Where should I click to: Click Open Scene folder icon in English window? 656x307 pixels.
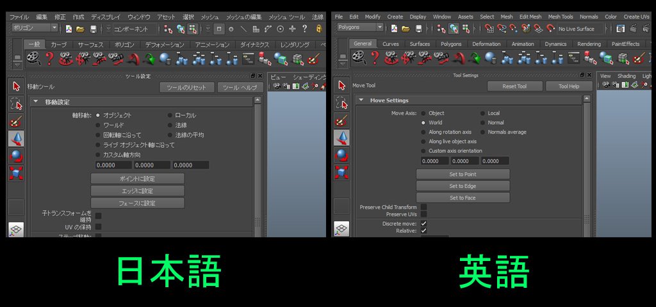[x=406, y=29]
